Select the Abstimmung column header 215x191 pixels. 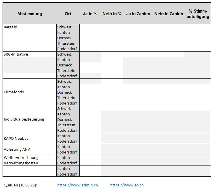(30, 14)
